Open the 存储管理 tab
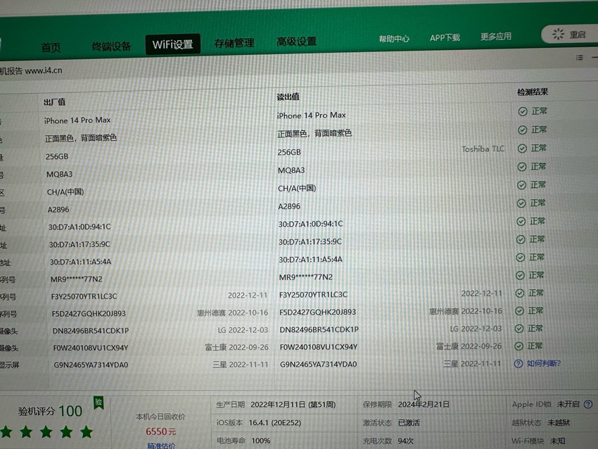The height and width of the screenshot is (449, 598). tap(234, 43)
